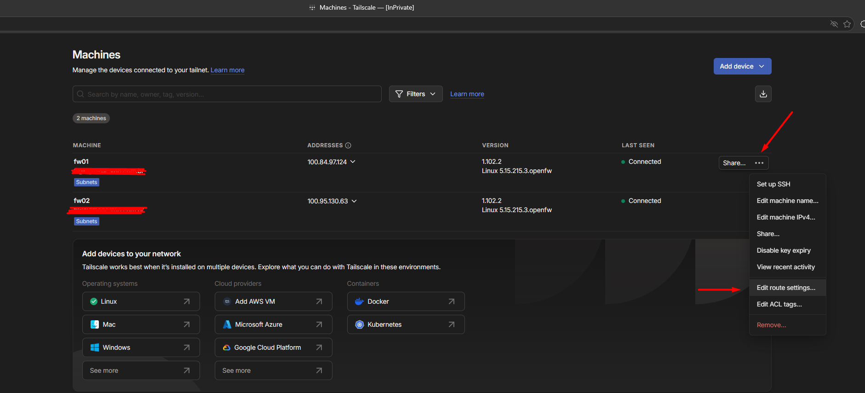The height and width of the screenshot is (393, 865).
Task: Click the Kubernetes wheel icon
Action: [x=360, y=324]
